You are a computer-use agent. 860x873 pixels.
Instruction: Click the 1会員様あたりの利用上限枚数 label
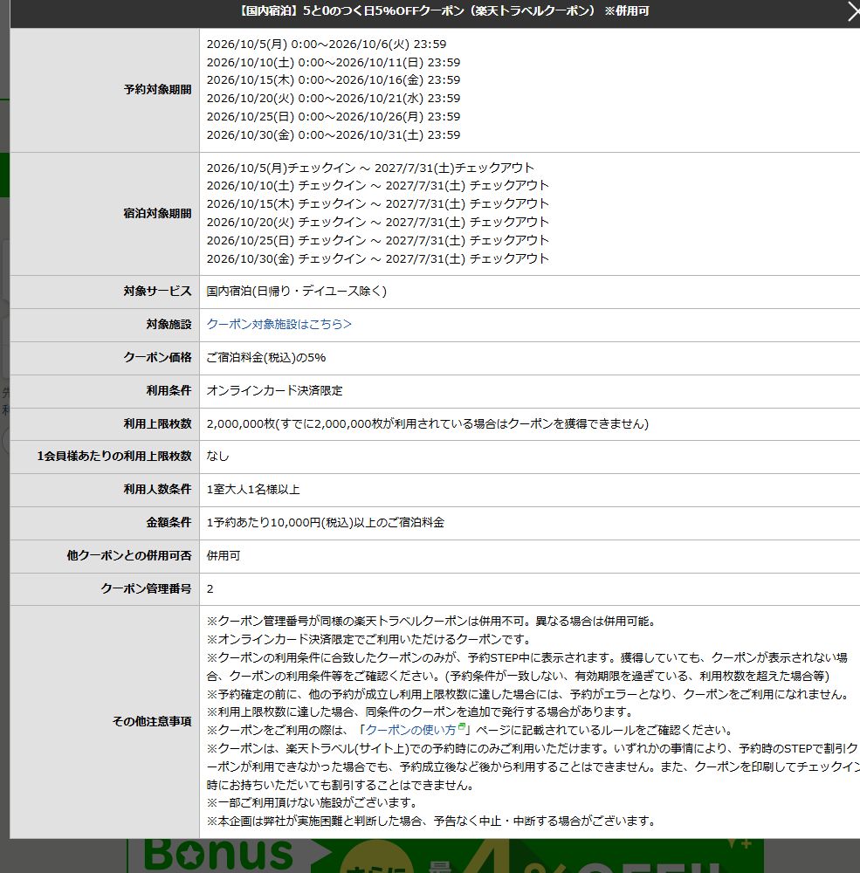coord(114,456)
